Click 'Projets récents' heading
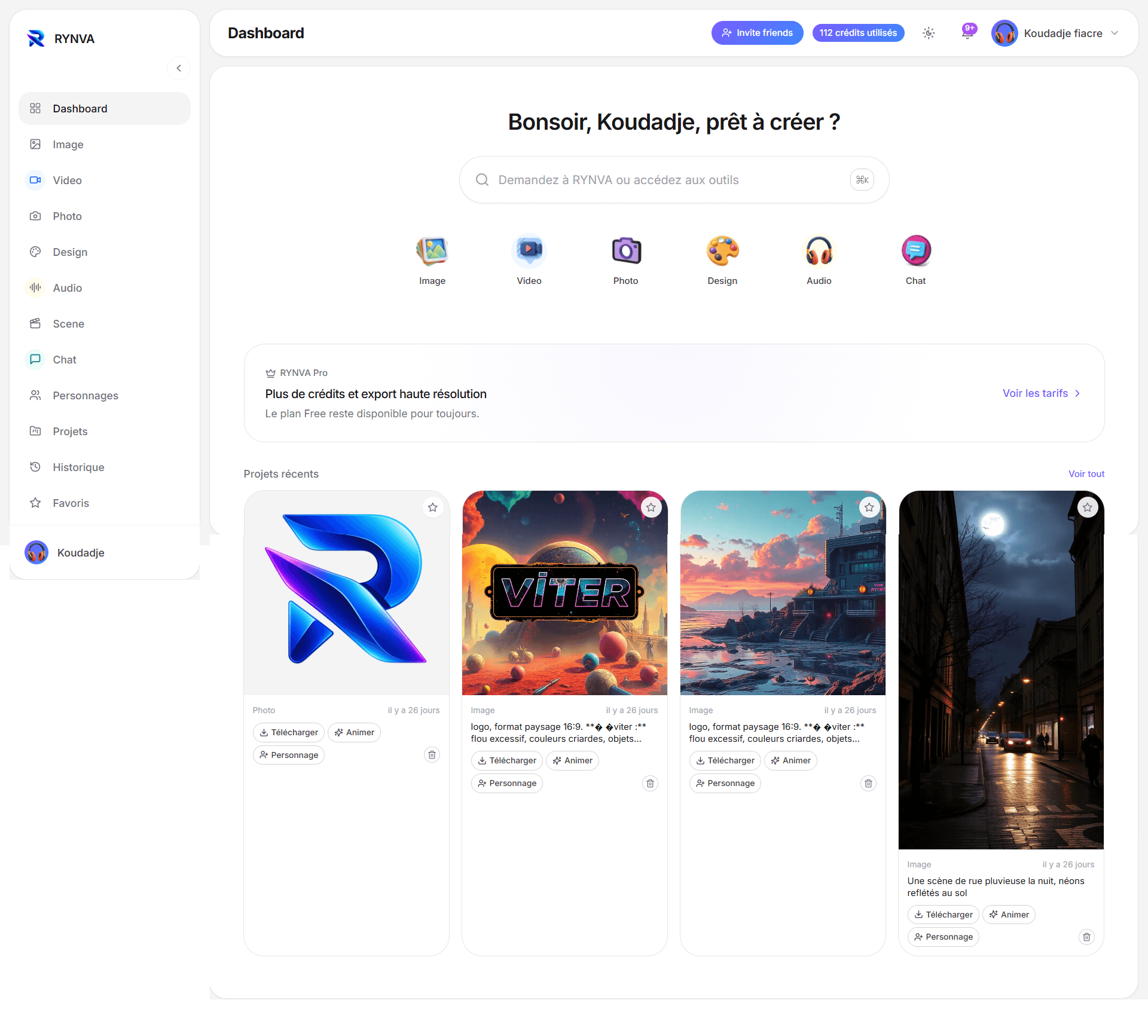Image resolution: width=1148 pixels, height=1009 pixels. 281,474
